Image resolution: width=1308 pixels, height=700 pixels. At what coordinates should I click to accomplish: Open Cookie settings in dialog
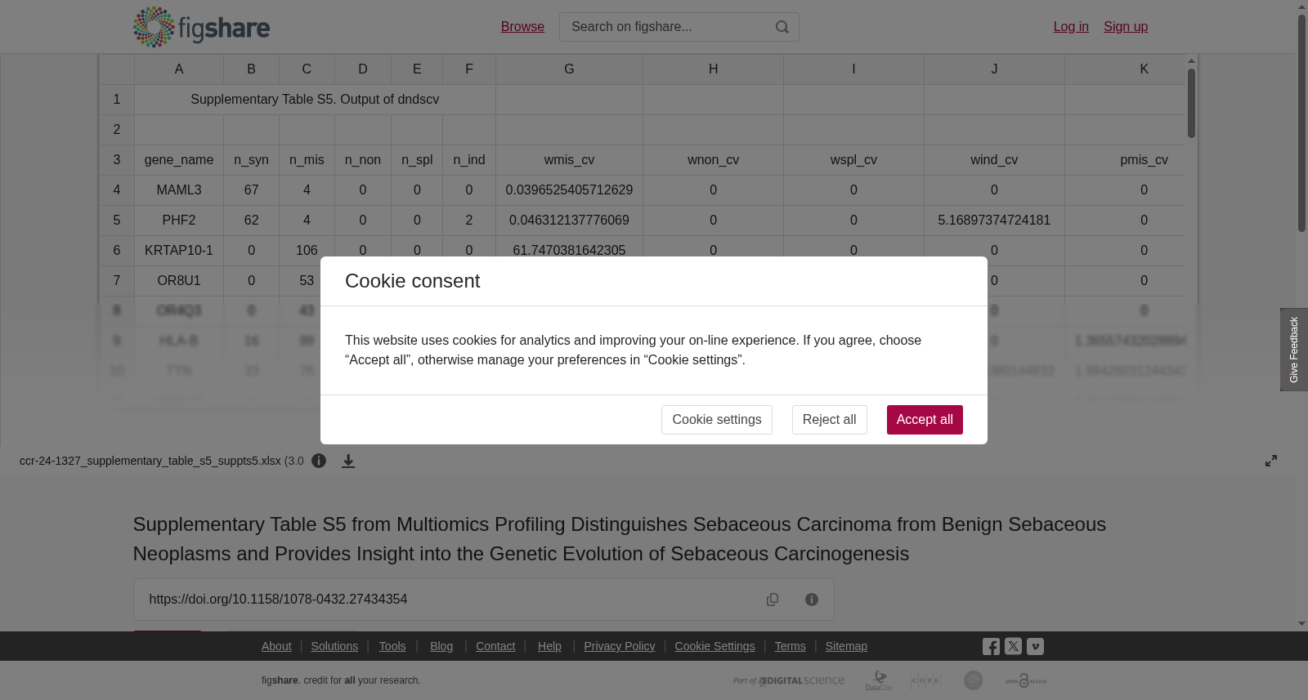coord(717,420)
